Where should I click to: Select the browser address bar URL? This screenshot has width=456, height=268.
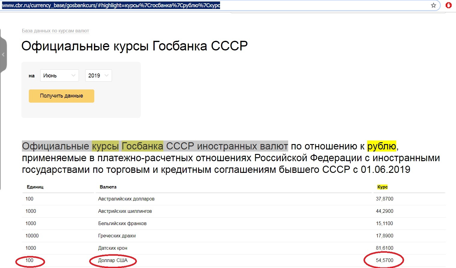(111, 5)
